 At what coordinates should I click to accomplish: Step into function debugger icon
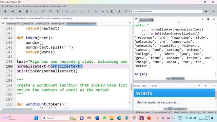81,12
